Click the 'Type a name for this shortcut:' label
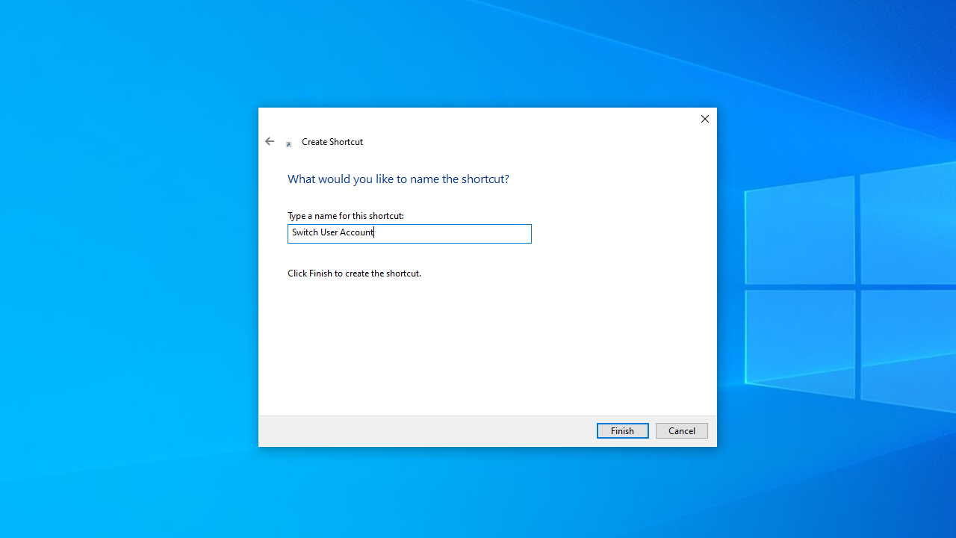Image resolution: width=956 pixels, height=538 pixels. point(346,215)
